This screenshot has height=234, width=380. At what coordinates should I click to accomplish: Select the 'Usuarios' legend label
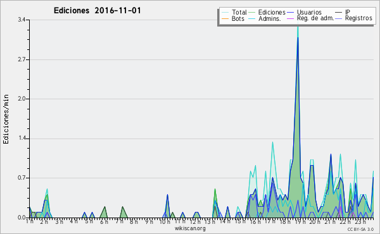click(309, 12)
